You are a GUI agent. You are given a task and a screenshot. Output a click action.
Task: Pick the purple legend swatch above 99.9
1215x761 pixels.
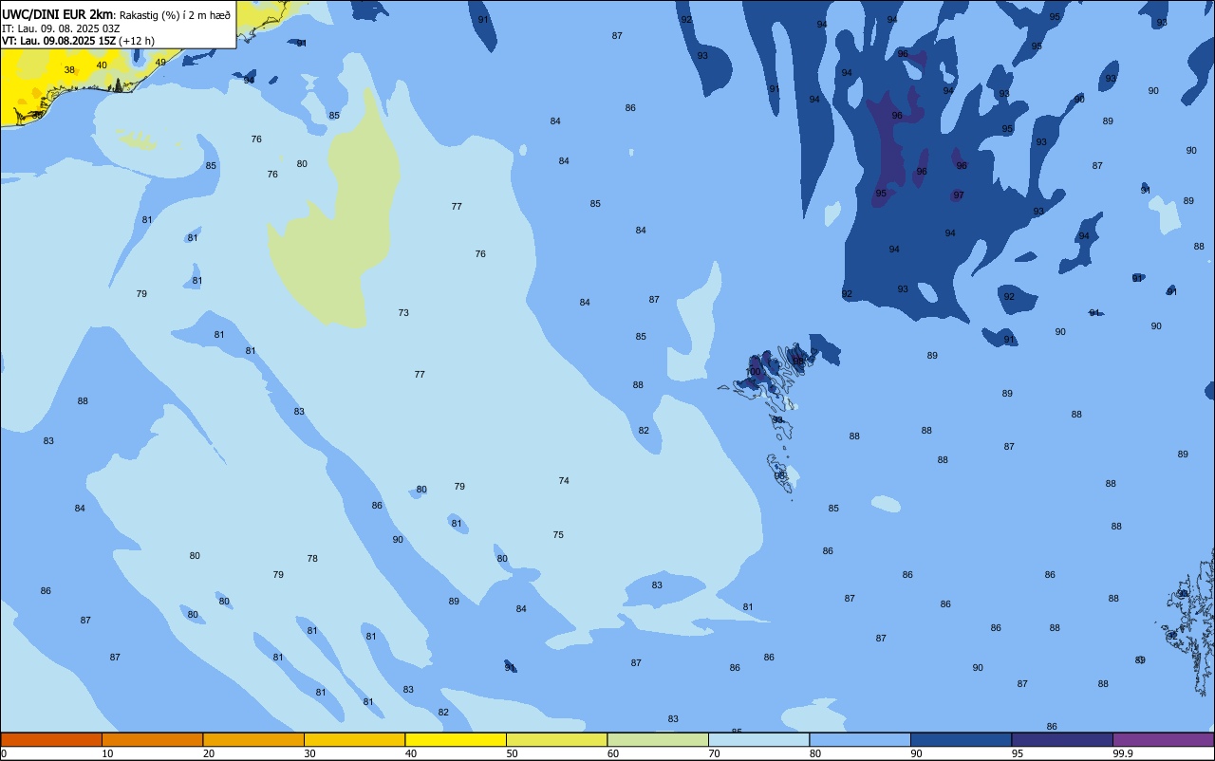1163,739
